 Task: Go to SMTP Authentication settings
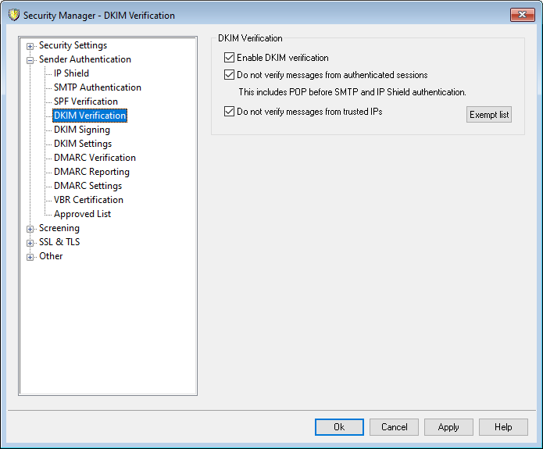tap(97, 87)
